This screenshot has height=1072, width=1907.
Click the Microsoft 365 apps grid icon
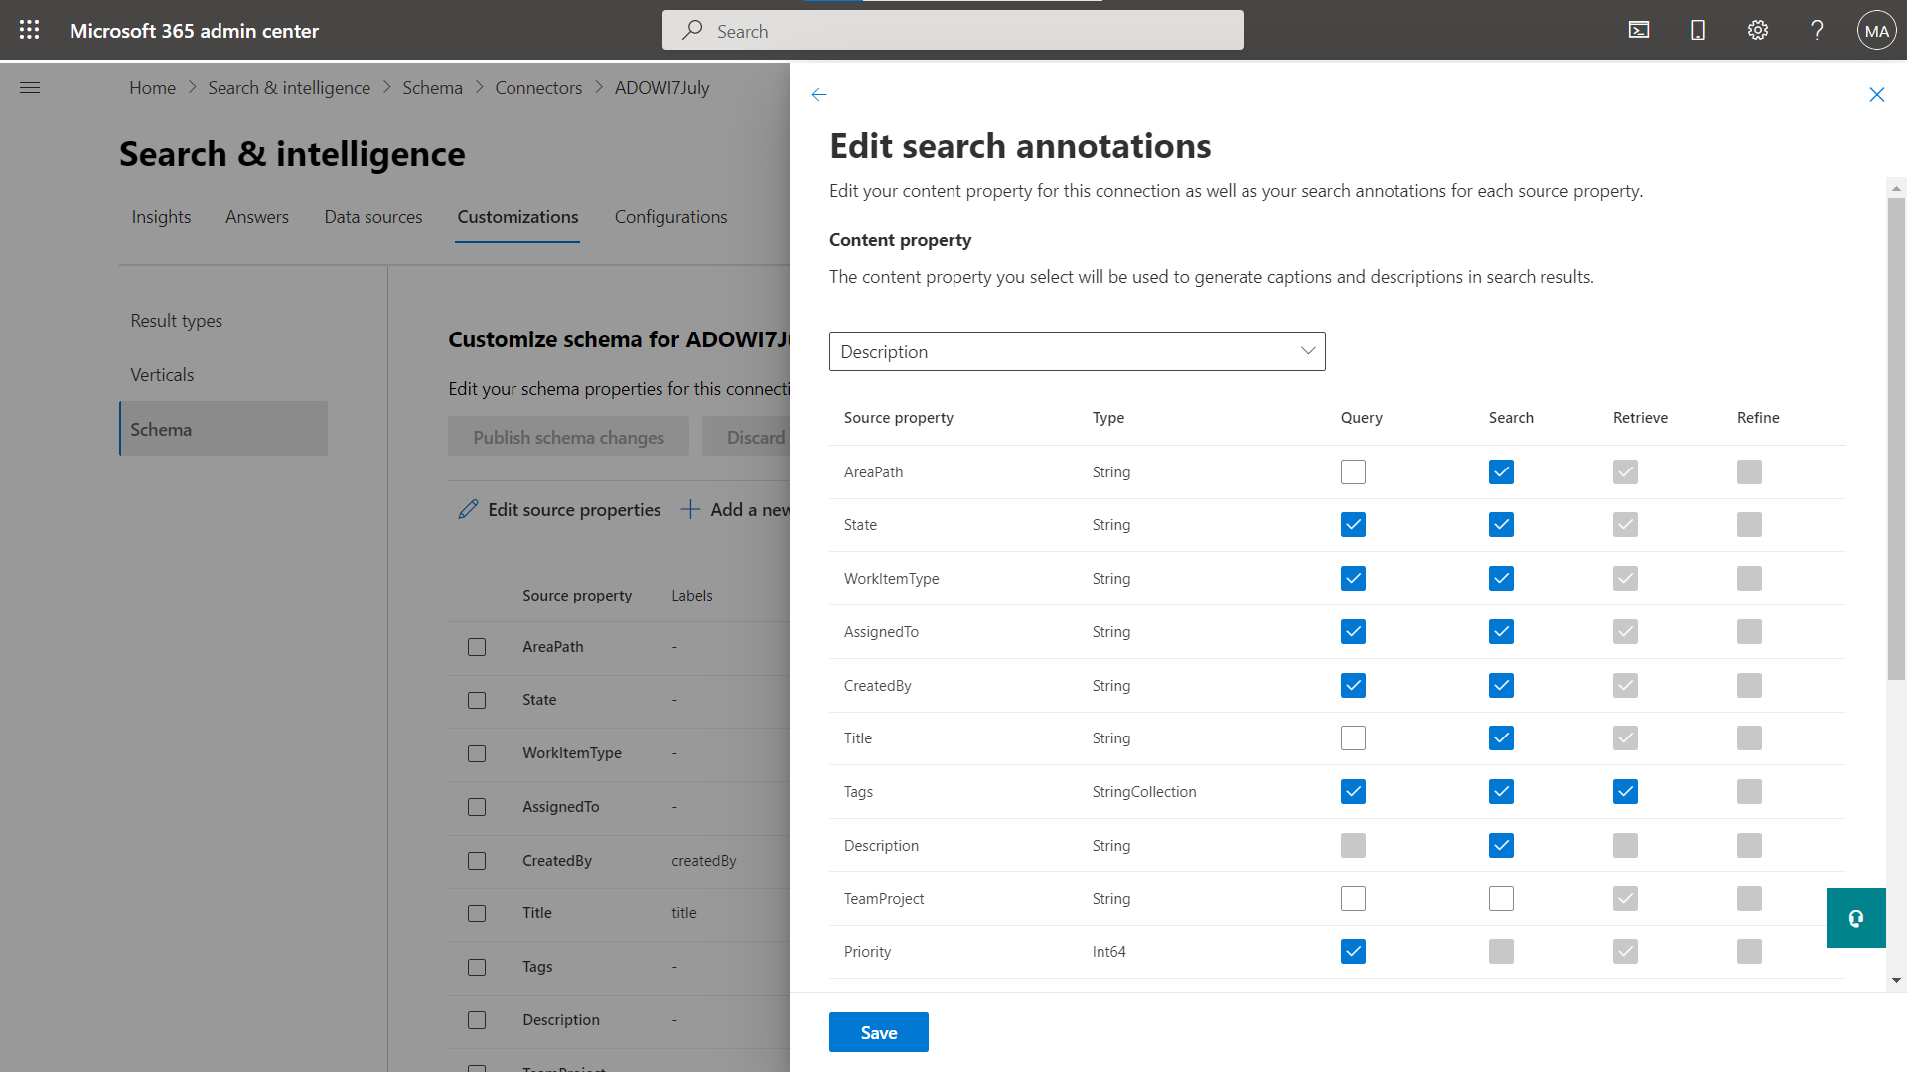click(29, 29)
